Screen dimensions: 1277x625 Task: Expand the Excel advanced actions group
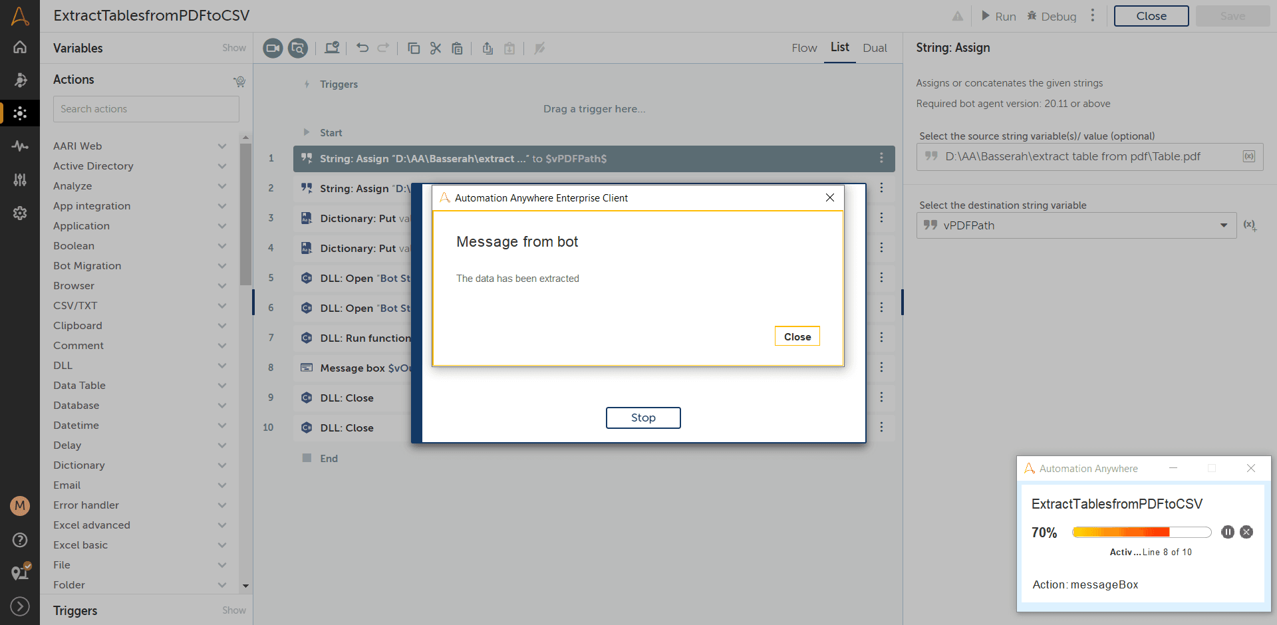click(222, 525)
